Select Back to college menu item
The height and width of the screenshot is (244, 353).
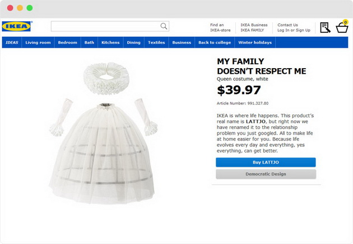(215, 42)
